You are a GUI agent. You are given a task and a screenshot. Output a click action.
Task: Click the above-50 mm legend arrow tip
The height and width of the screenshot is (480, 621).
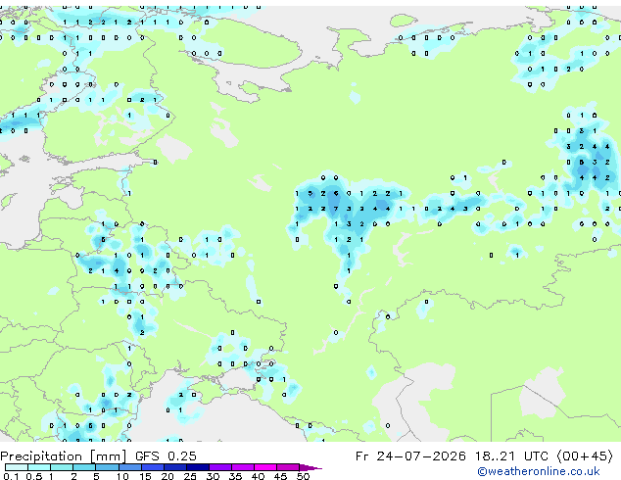click(x=310, y=467)
